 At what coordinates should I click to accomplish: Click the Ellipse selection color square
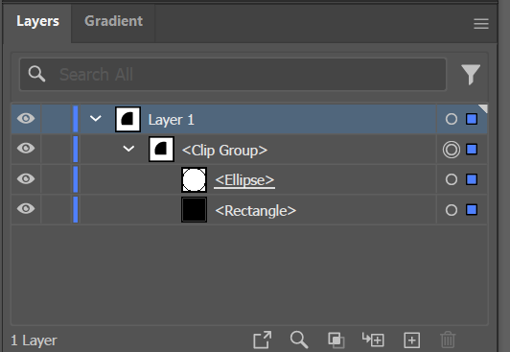pos(472,179)
